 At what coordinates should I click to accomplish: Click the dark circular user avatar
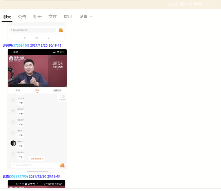pos(13,143)
